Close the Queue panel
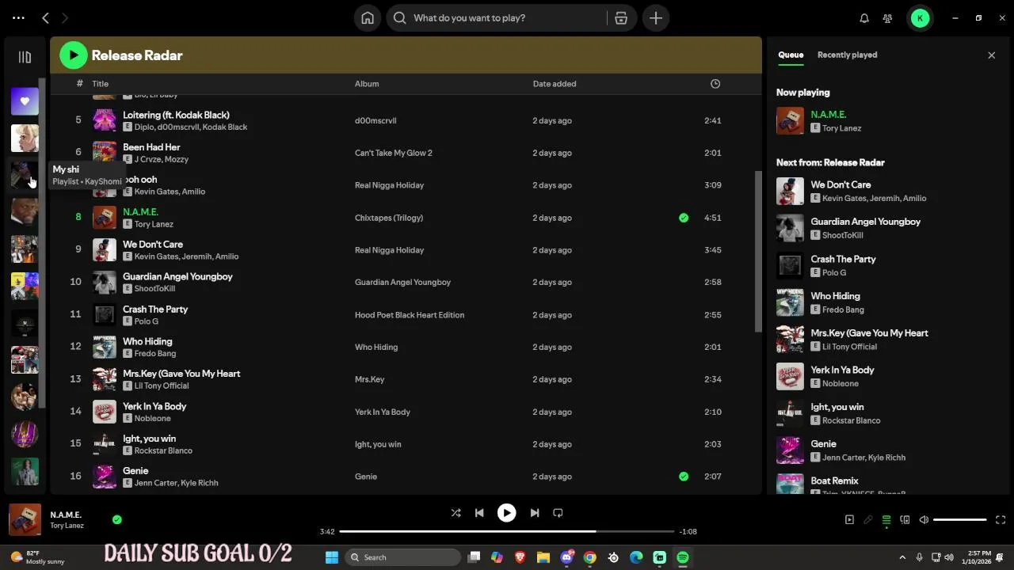Screen dimensions: 1014x570 (991, 55)
